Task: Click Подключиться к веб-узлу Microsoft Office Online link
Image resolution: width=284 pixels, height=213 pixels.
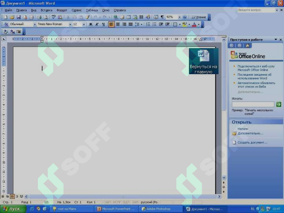Action: [x=256, y=68]
